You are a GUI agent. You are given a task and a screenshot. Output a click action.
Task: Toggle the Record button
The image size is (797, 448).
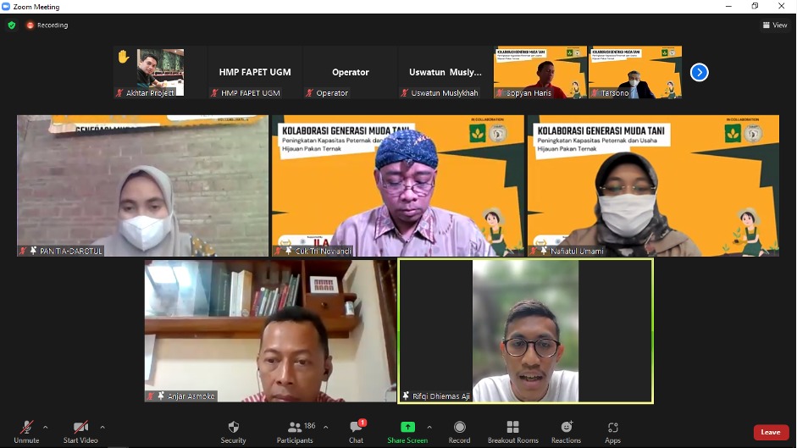pyautogui.click(x=460, y=432)
